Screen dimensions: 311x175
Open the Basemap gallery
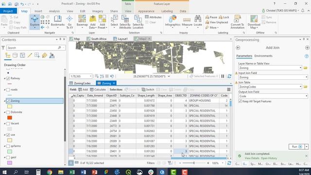(x=82, y=21)
